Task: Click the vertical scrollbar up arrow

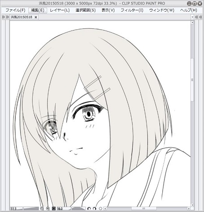Action: (x=192, y=22)
